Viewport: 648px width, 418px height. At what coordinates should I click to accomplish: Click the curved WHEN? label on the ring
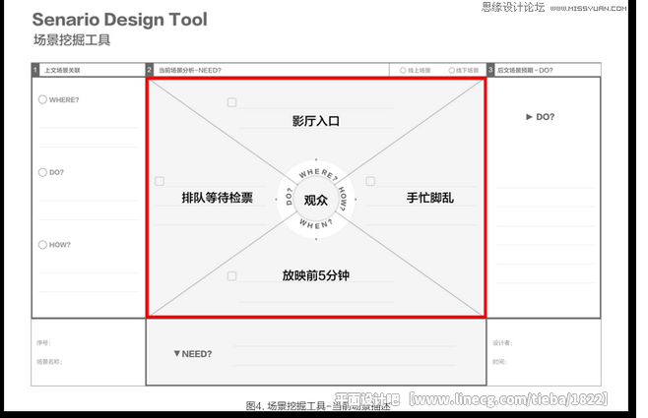[316, 224]
